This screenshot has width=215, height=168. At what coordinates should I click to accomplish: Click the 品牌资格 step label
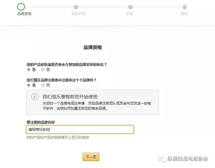[x=24, y=14]
